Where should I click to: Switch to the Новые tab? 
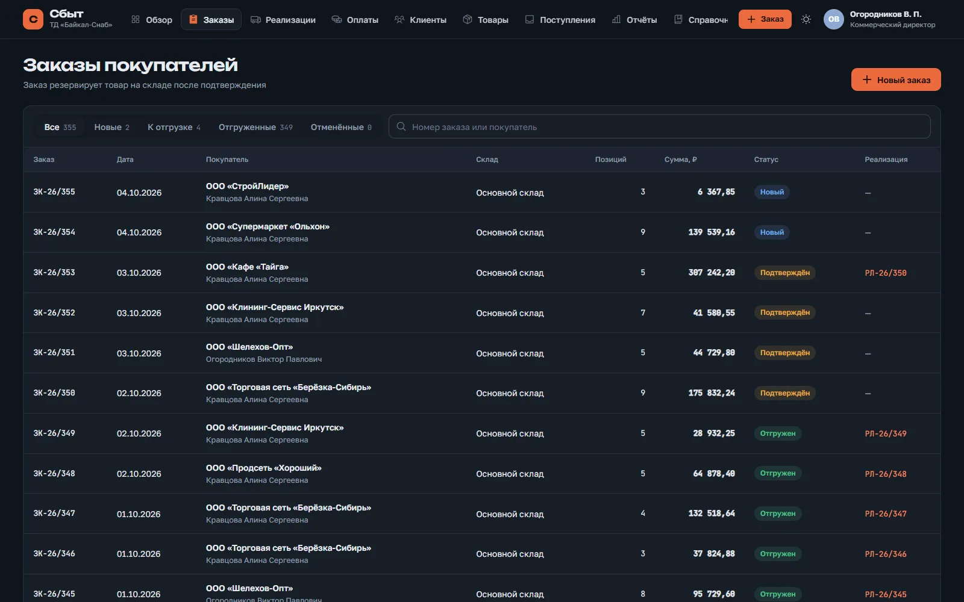112,127
